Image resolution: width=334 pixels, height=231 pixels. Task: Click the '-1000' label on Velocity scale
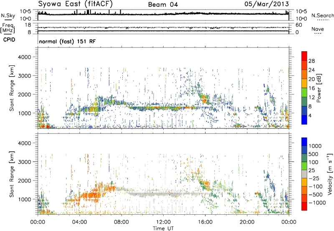[317, 203]
